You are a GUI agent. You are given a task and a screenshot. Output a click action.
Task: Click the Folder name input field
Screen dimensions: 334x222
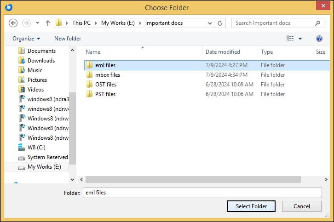click(202, 193)
